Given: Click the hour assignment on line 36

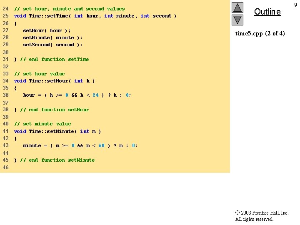Looking at the screenshot, I should pyautogui.click(x=77, y=95).
